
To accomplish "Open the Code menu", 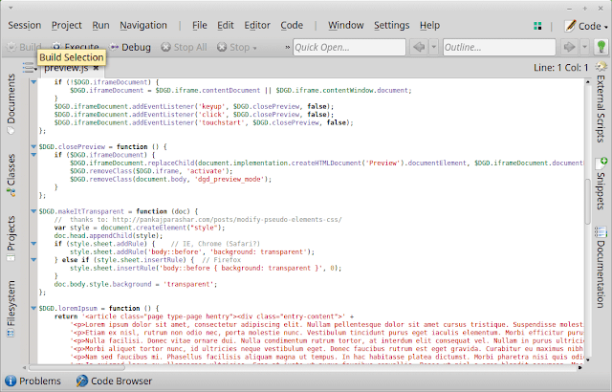I will [292, 26].
